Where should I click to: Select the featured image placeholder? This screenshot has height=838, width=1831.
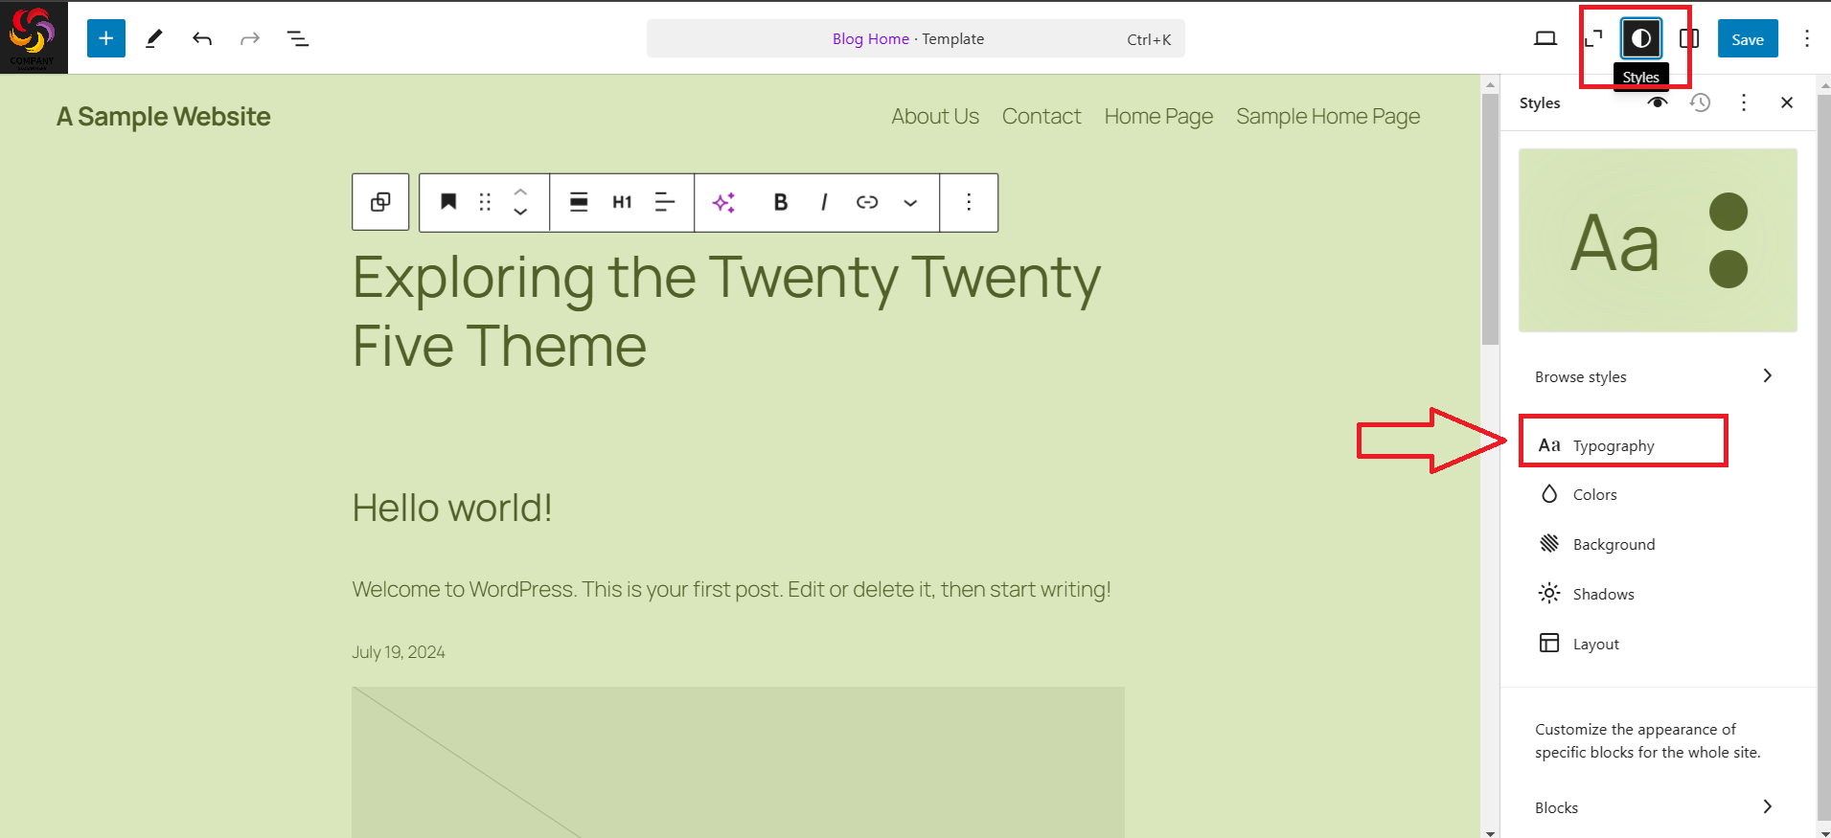[x=738, y=762]
